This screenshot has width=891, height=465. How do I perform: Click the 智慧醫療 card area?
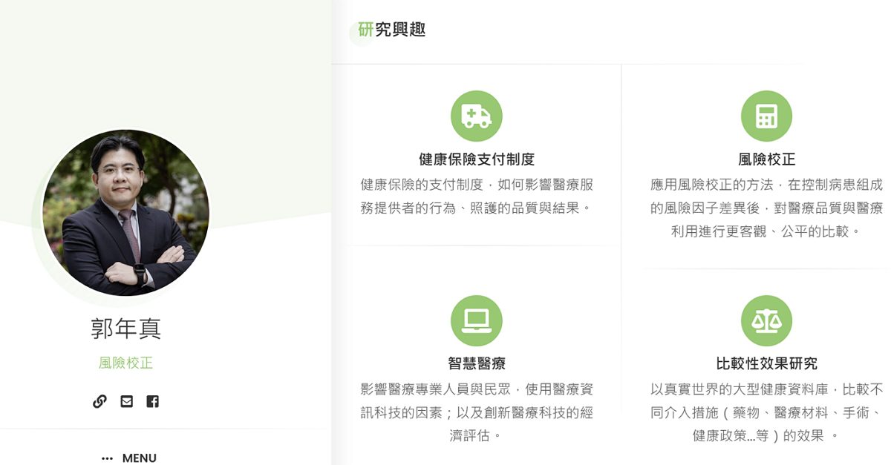(x=476, y=363)
